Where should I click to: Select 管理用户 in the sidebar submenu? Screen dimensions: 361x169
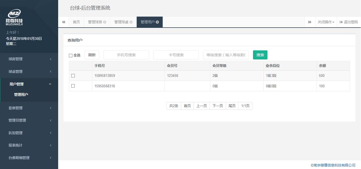pos(21,95)
